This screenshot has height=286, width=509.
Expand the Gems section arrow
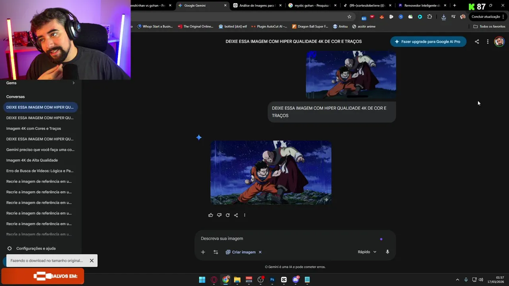tap(73, 83)
